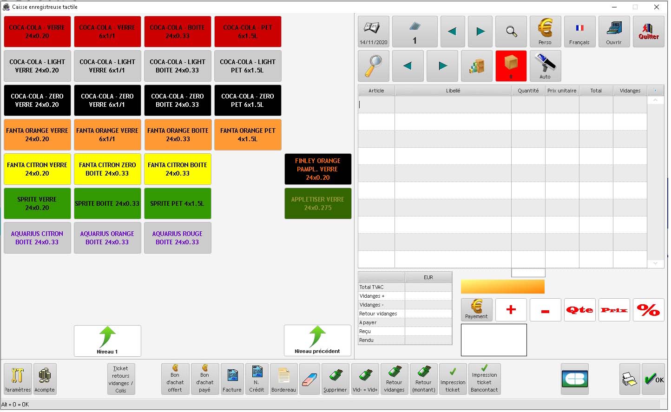Click the Facture button

coord(232,379)
